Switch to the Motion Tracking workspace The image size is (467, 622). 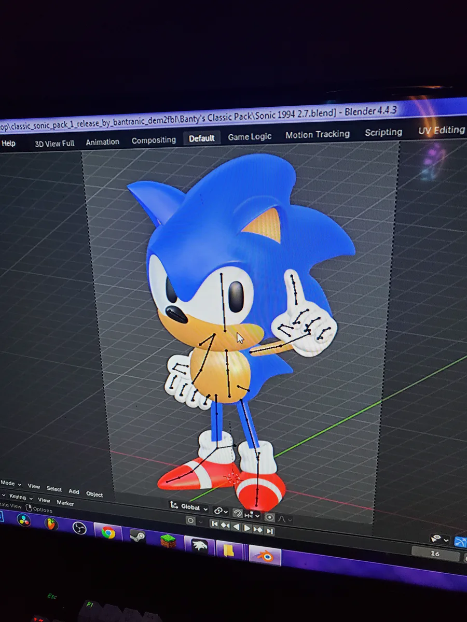point(318,134)
